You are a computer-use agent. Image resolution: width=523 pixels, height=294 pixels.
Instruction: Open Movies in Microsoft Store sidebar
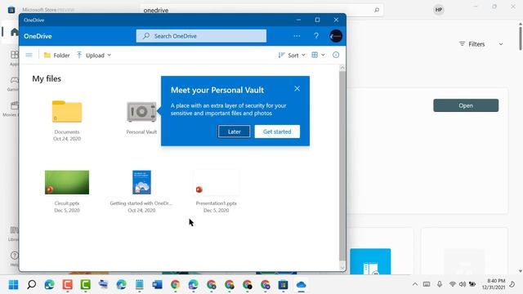coord(13,109)
